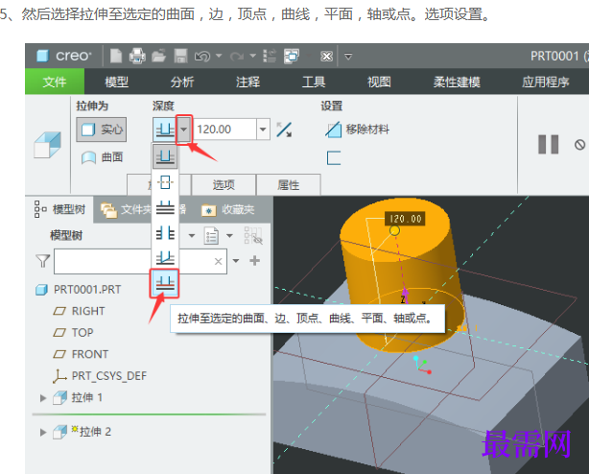Open the 属性 tab
Image resolution: width=589 pixels, height=474 pixels.
click(x=289, y=184)
